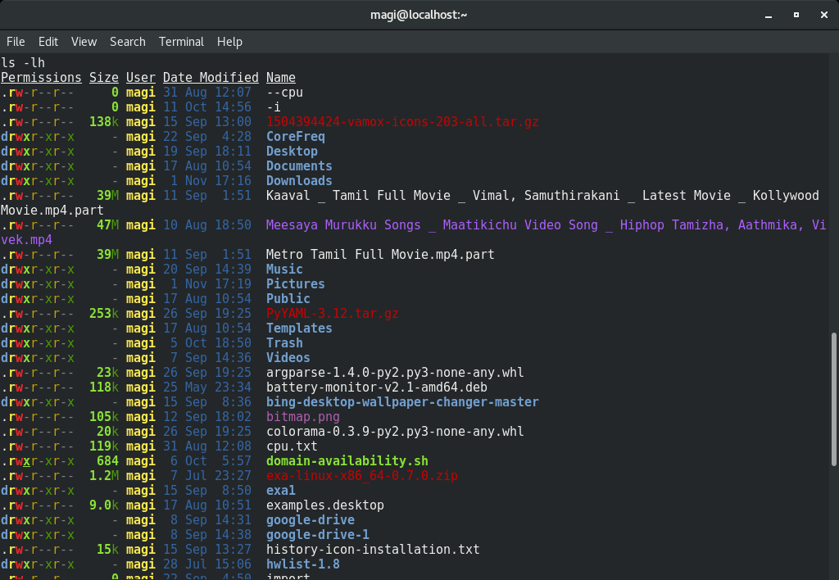The height and width of the screenshot is (580, 839).
Task: Click Metro Tamil Full Movie.mp4.part
Action: [x=380, y=255]
